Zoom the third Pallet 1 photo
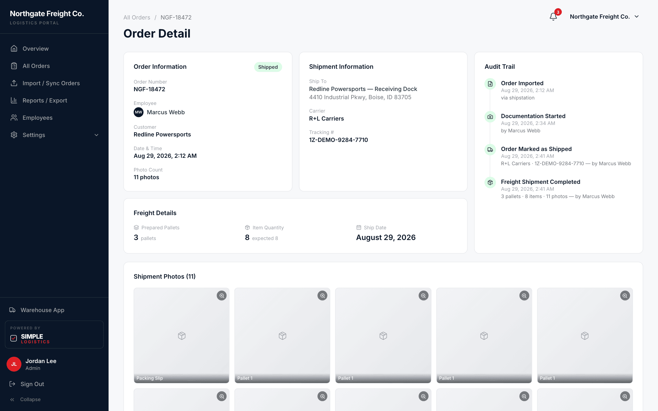658x411 pixels. [x=524, y=296]
